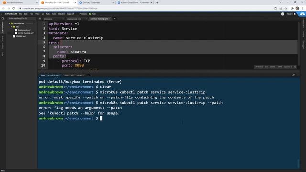306x172 pixels.
Task: Open the Chrome three-dot menu
Action: 303,8
